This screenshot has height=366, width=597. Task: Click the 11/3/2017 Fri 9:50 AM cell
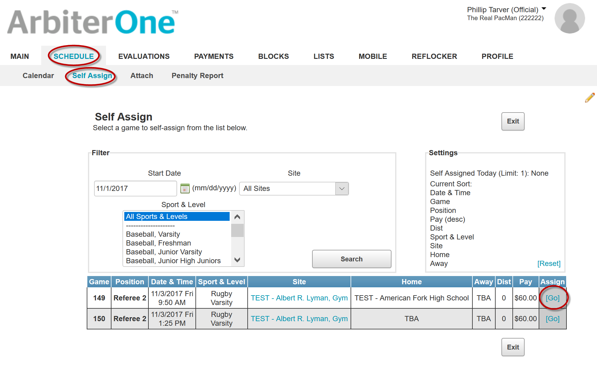point(172,298)
